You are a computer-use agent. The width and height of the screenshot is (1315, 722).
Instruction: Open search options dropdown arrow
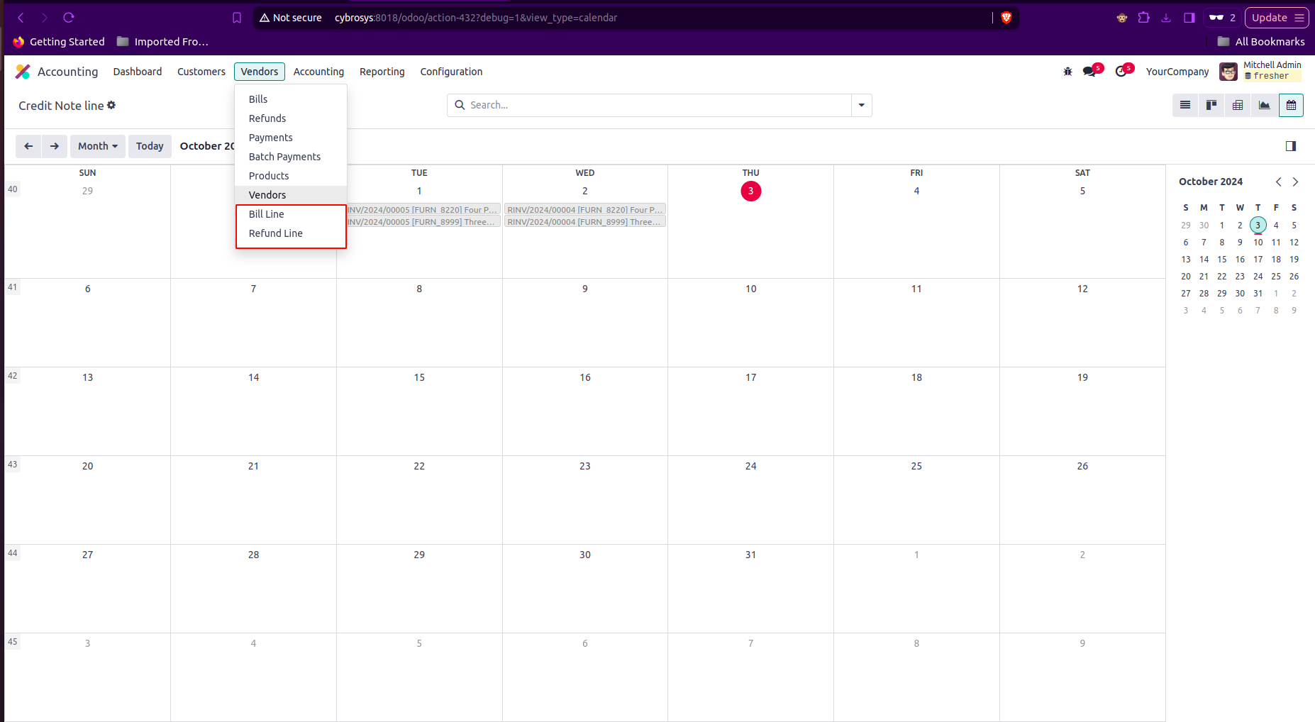(x=861, y=105)
